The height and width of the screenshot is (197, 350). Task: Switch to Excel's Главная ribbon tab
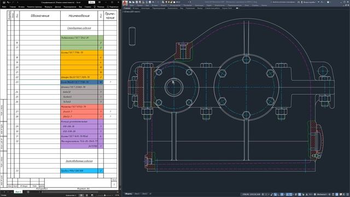tap(13, 7)
